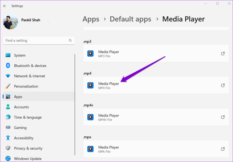Go back with the Settings back arrow

coord(5,6)
